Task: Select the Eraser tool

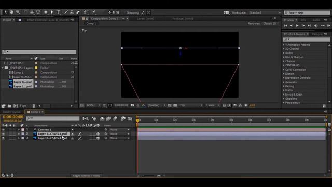Action: (x=78, y=12)
